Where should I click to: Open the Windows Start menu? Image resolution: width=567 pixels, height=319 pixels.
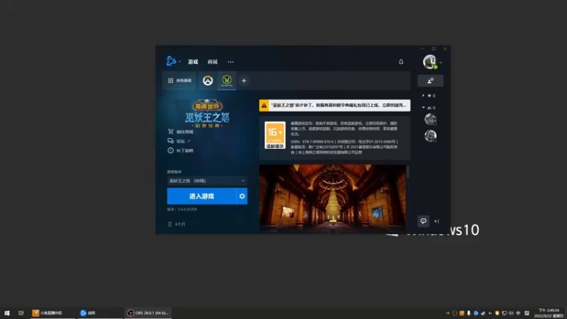(x=7, y=313)
